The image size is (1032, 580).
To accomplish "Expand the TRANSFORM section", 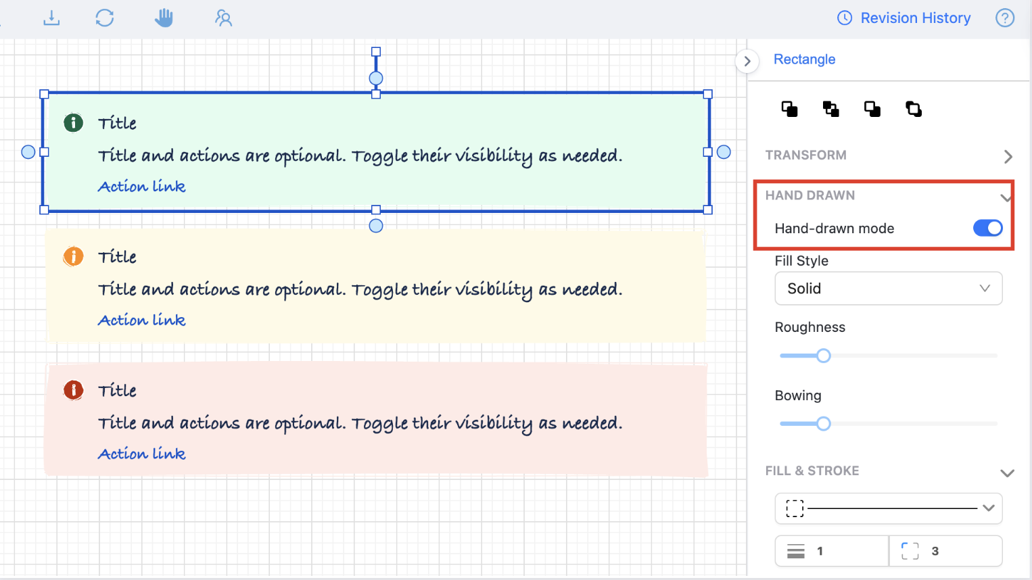I will pyautogui.click(x=1008, y=156).
